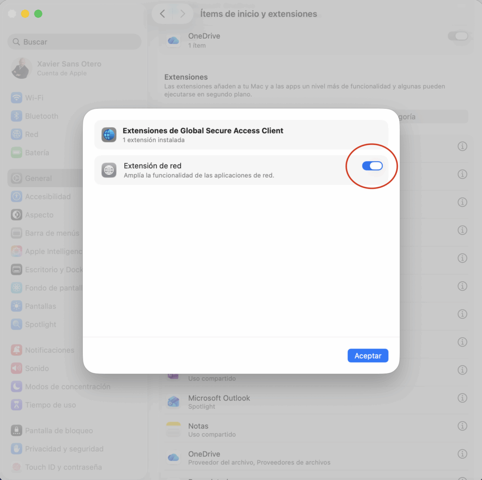This screenshot has width=482, height=480.
Task: Select General in the sidebar
Action: pos(38,179)
